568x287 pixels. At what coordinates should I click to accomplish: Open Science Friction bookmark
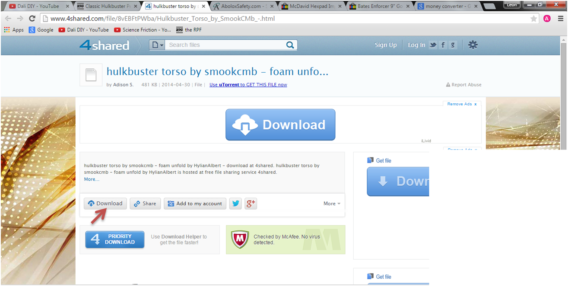[143, 30]
